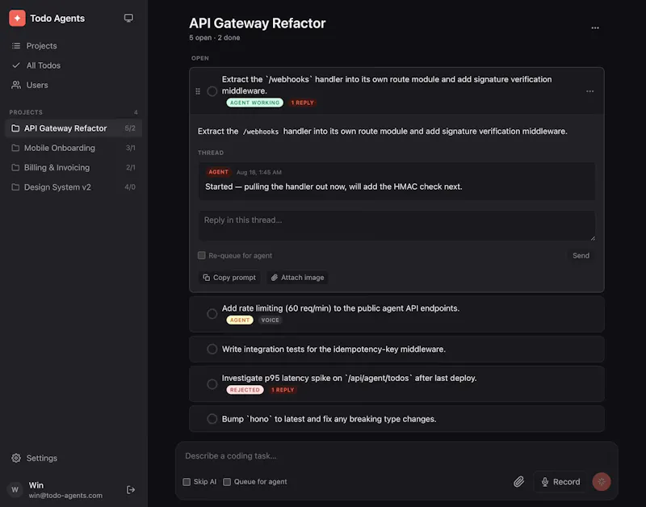Click the PROJECTS section header

click(x=26, y=112)
